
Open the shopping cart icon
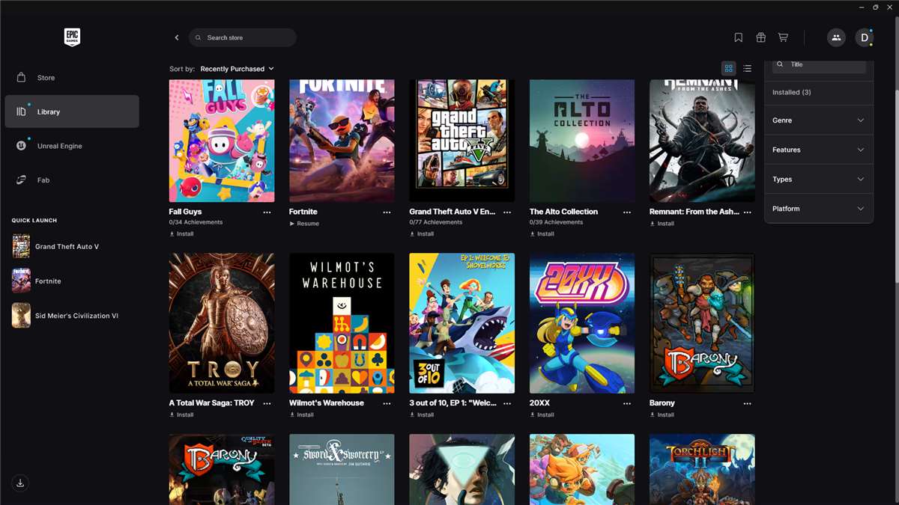coord(783,37)
